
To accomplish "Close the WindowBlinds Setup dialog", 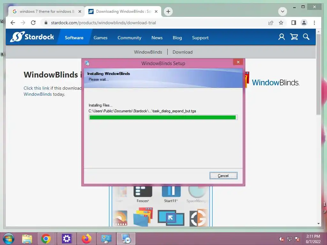I will [238, 62].
